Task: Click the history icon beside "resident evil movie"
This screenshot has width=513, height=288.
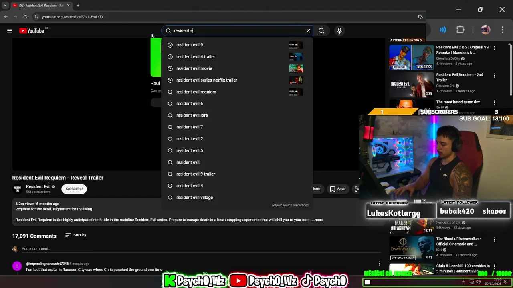Action: click(x=170, y=68)
